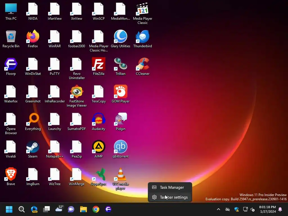Select the NVDA shortcut
The image size is (288, 216).
[x=33, y=11]
